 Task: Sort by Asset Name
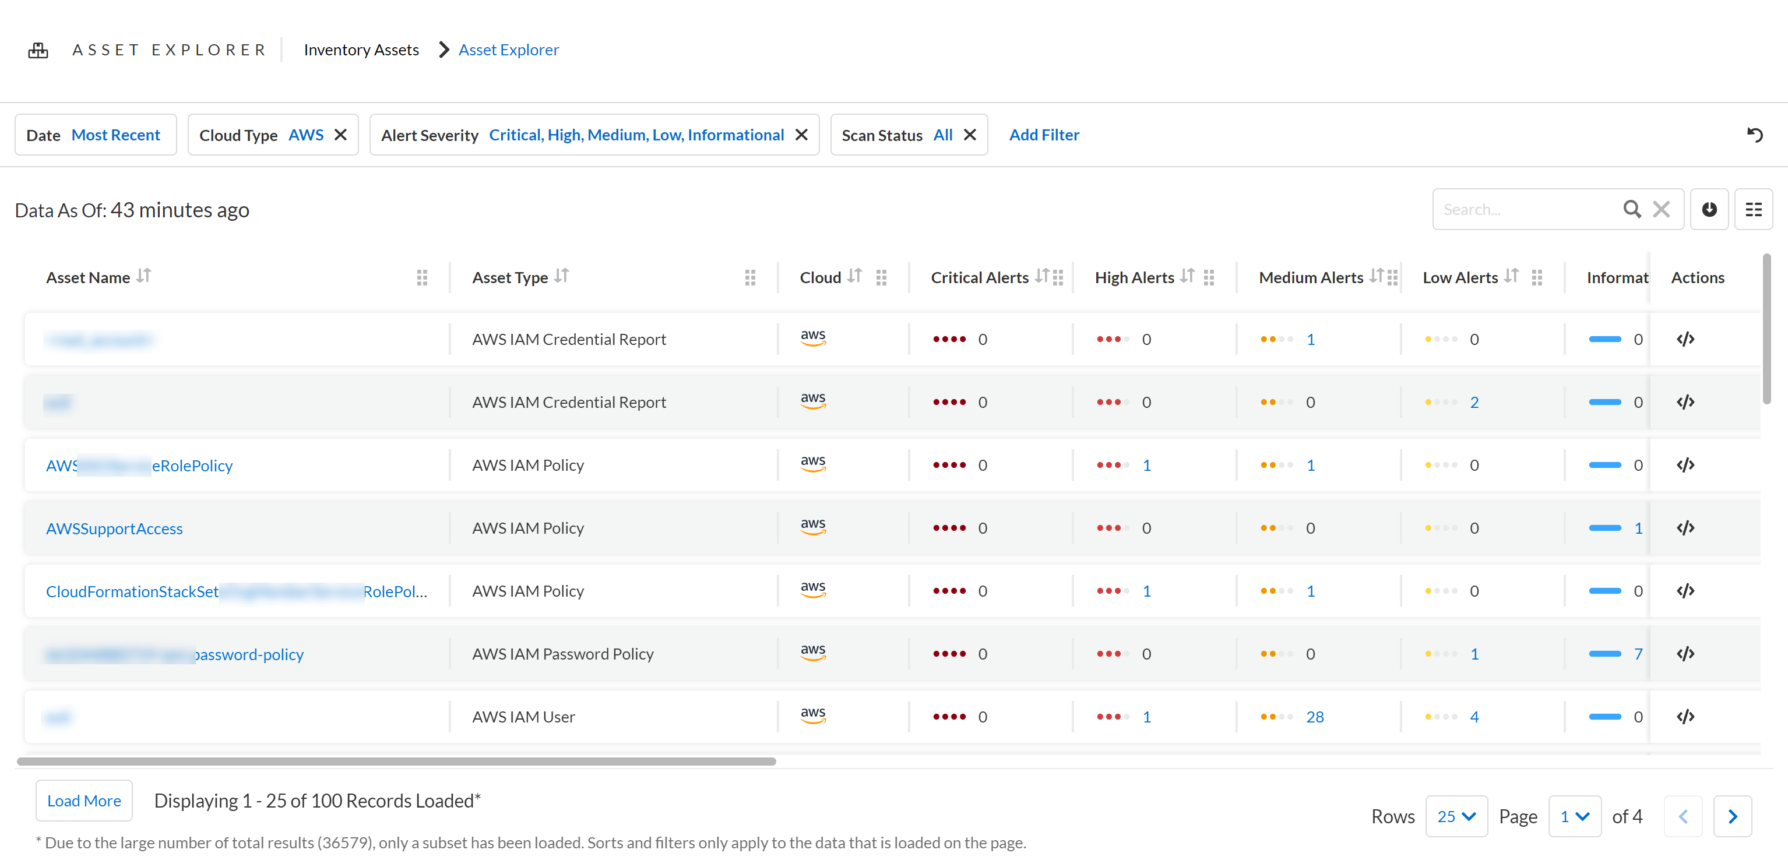pyautogui.click(x=144, y=276)
